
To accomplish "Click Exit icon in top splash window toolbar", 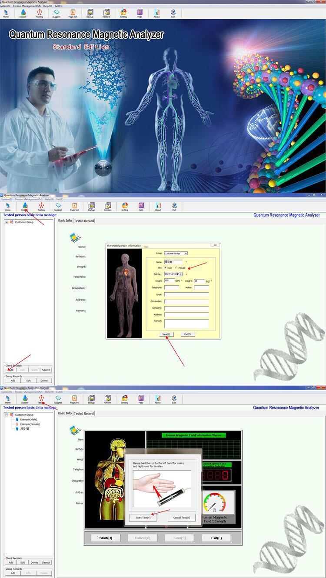I will click(x=173, y=13).
